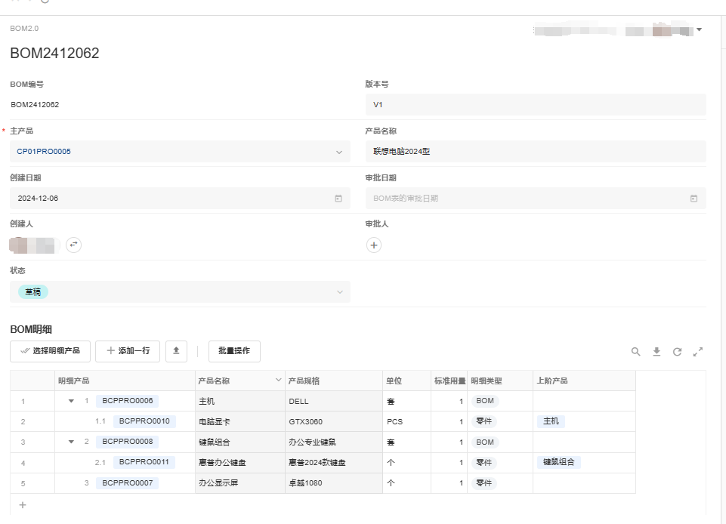Click the 添加一行 button
Screen dimensions: 726x524
click(128, 351)
